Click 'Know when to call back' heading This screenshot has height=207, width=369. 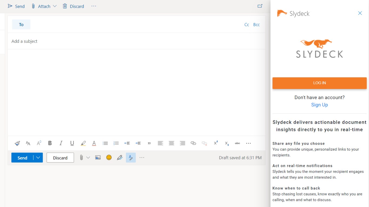coord(296,188)
